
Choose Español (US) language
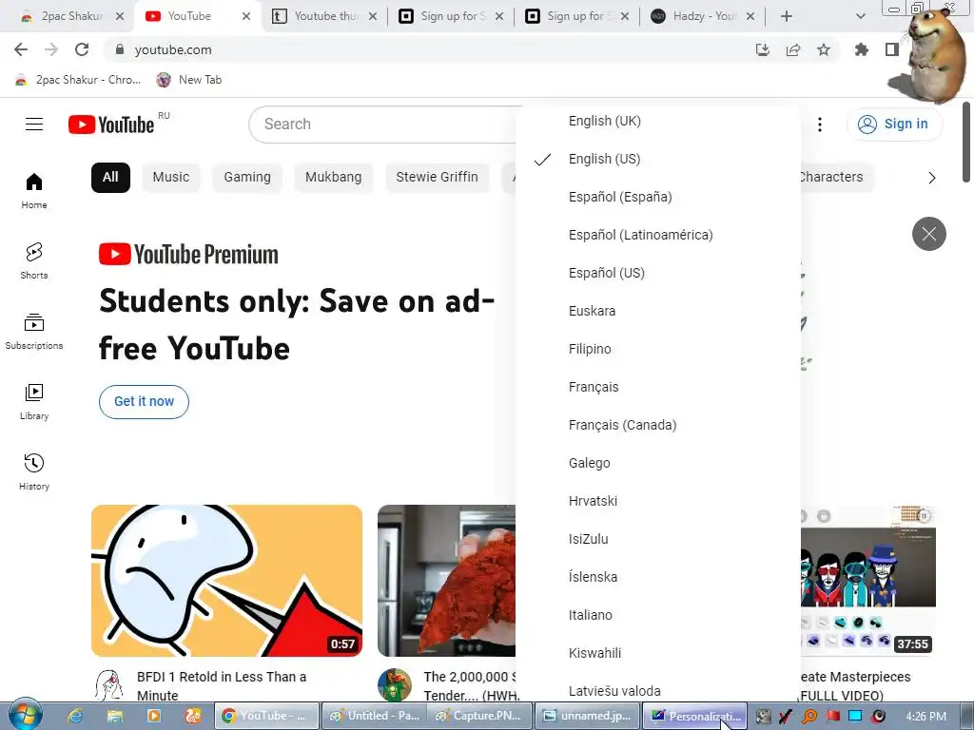tap(658, 273)
